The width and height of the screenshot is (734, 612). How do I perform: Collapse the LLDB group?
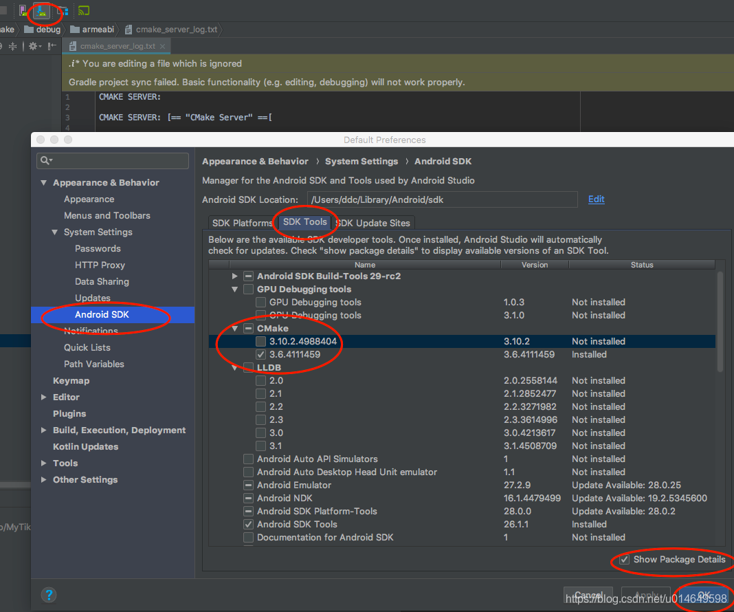pos(234,368)
